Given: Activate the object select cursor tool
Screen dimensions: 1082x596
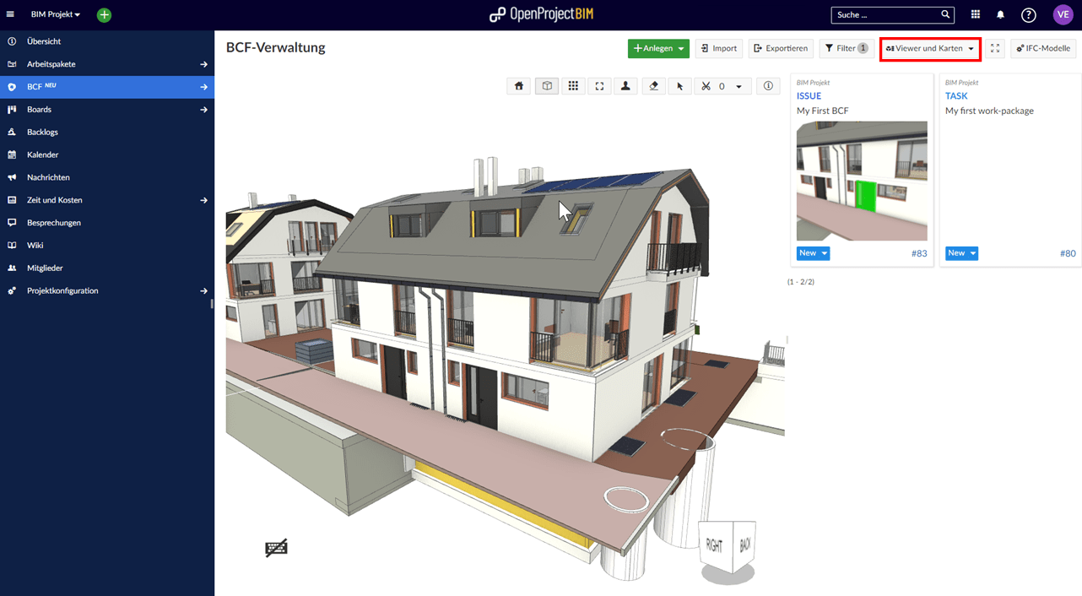Looking at the screenshot, I should point(679,85).
